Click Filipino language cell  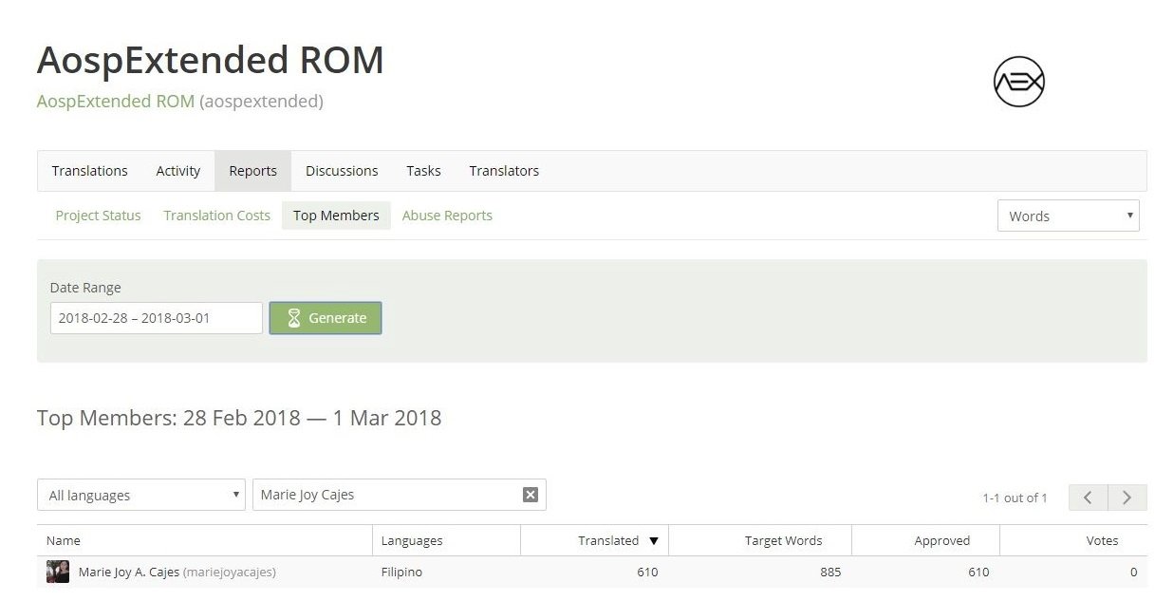(x=401, y=572)
